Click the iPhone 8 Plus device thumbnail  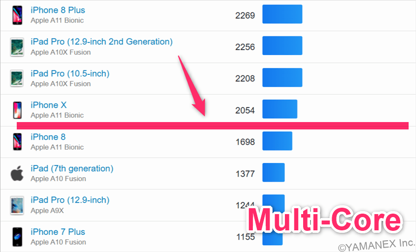coord(17,15)
